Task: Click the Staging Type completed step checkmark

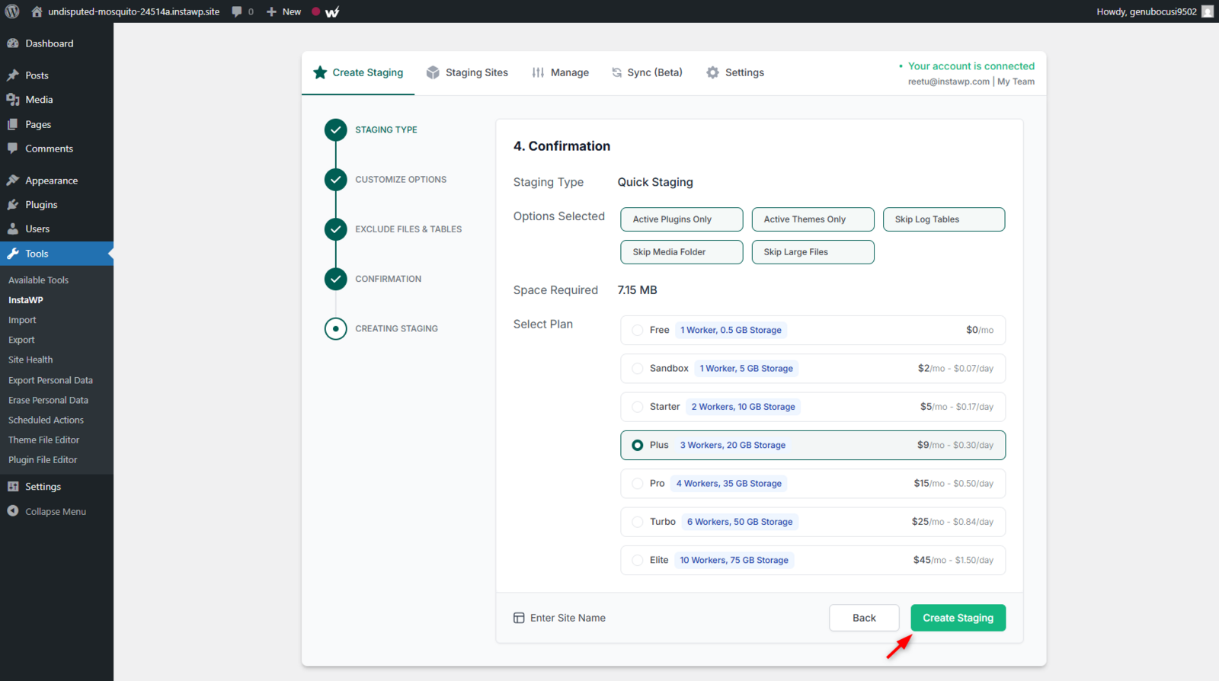Action: pyautogui.click(x=335, y=130)
